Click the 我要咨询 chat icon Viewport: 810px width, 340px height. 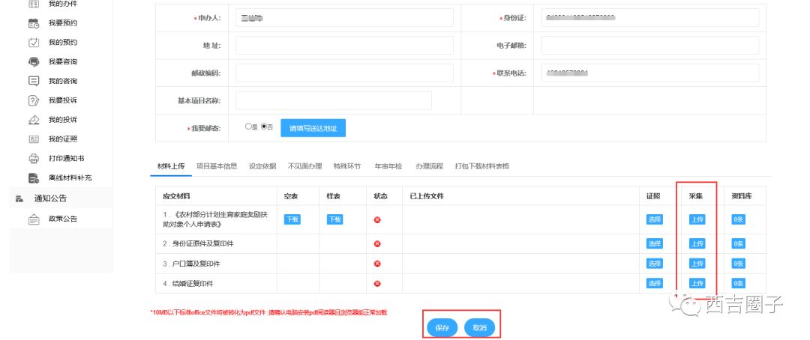[x=34, y=61]
